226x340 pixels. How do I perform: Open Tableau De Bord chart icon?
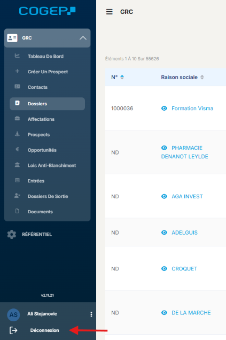pos(17,56)
